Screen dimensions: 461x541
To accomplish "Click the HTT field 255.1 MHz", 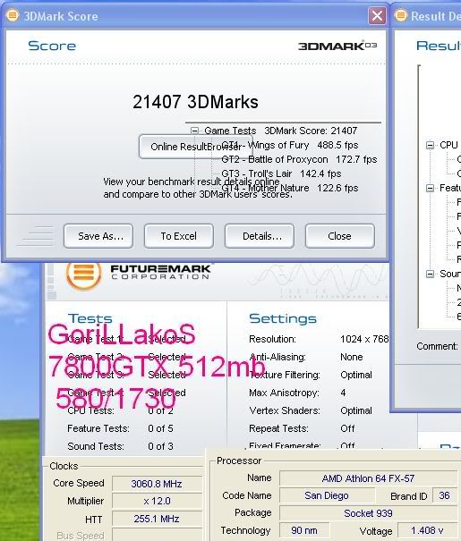I will click(158, 519).
